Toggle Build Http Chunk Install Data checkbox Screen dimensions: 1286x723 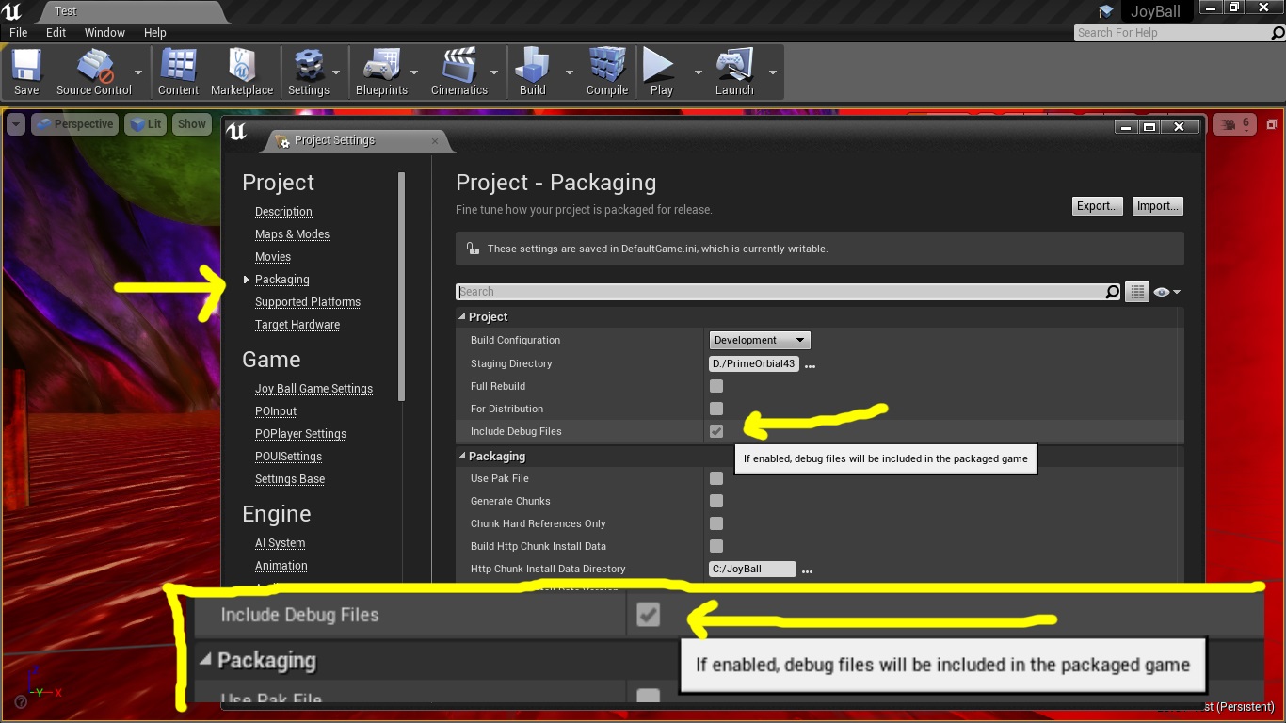pyautogui.click(x=716, y=546)
